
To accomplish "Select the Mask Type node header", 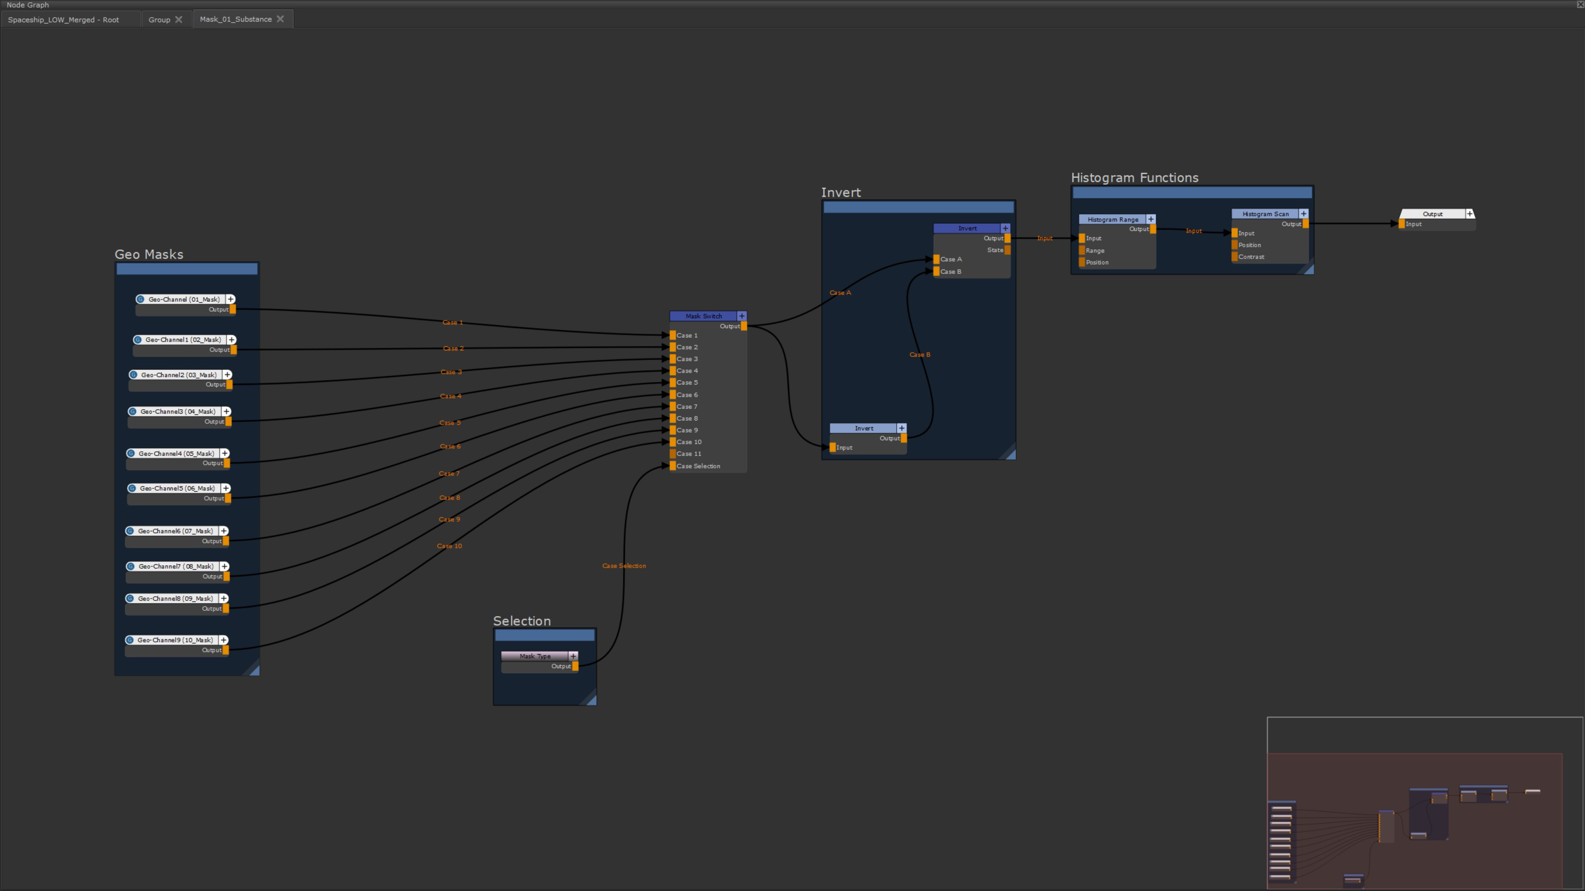I will click(535, 656).
